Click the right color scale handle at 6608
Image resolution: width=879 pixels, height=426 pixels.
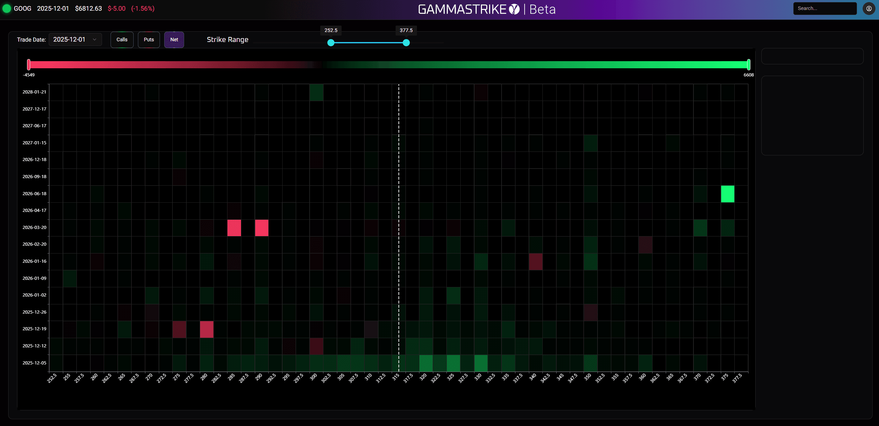point(749,65)
